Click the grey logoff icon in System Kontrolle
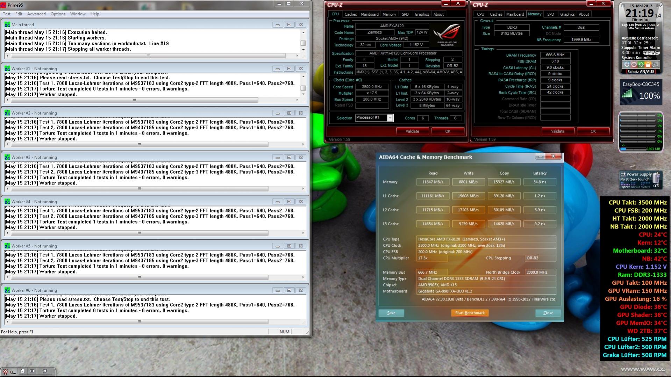 (655, 65)
